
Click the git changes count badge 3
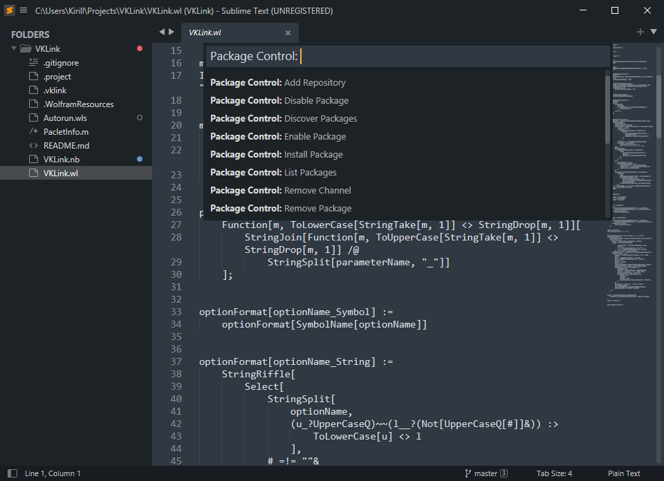click(x=504, y=473)
